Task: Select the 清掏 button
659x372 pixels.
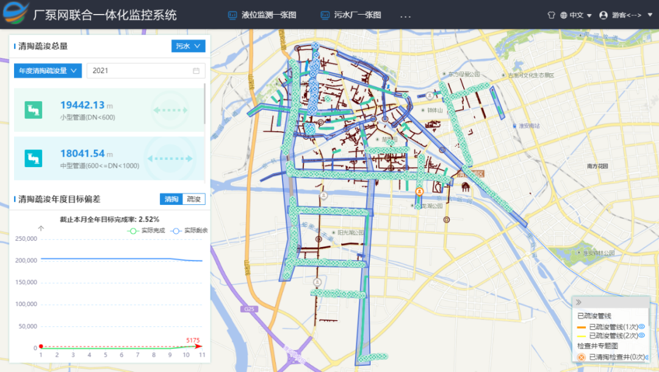Action: [x=172, y=199]
